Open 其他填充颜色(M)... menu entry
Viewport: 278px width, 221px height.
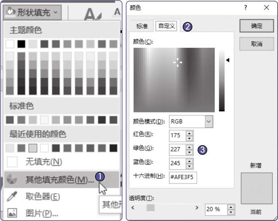(61, 179)
